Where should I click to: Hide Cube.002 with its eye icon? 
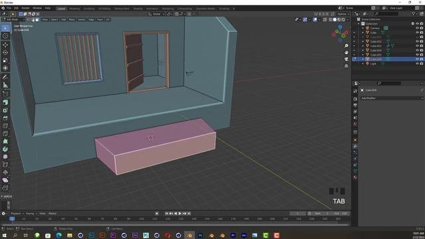(417, 41)
